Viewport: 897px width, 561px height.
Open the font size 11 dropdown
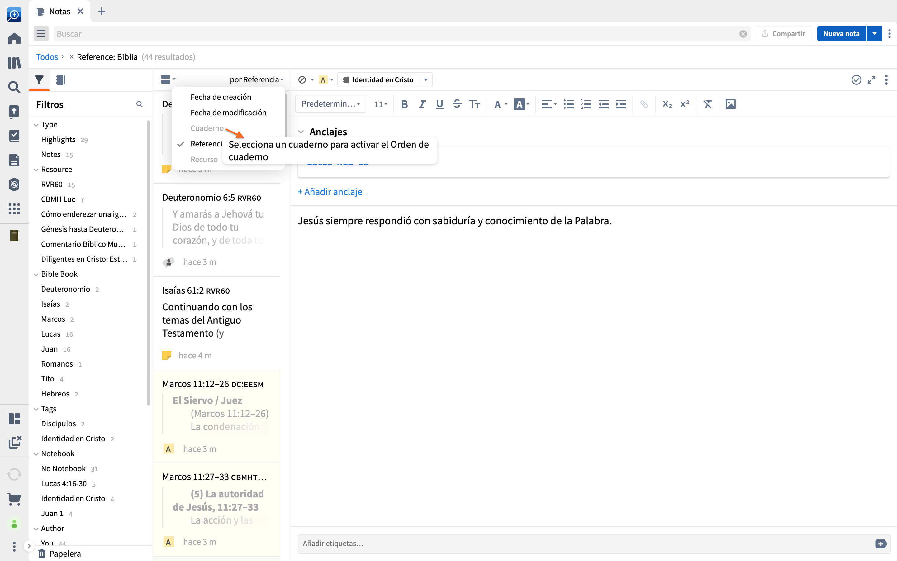point(381,104)
